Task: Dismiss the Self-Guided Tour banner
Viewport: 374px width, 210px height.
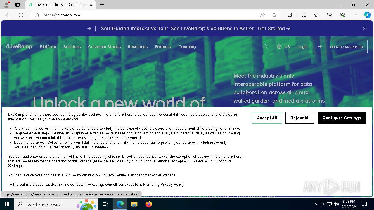Action: click(x=365, y=29)
